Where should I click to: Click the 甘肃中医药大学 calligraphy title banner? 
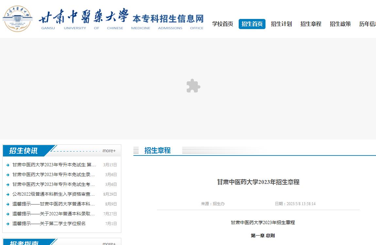click(x=84, y=16)
